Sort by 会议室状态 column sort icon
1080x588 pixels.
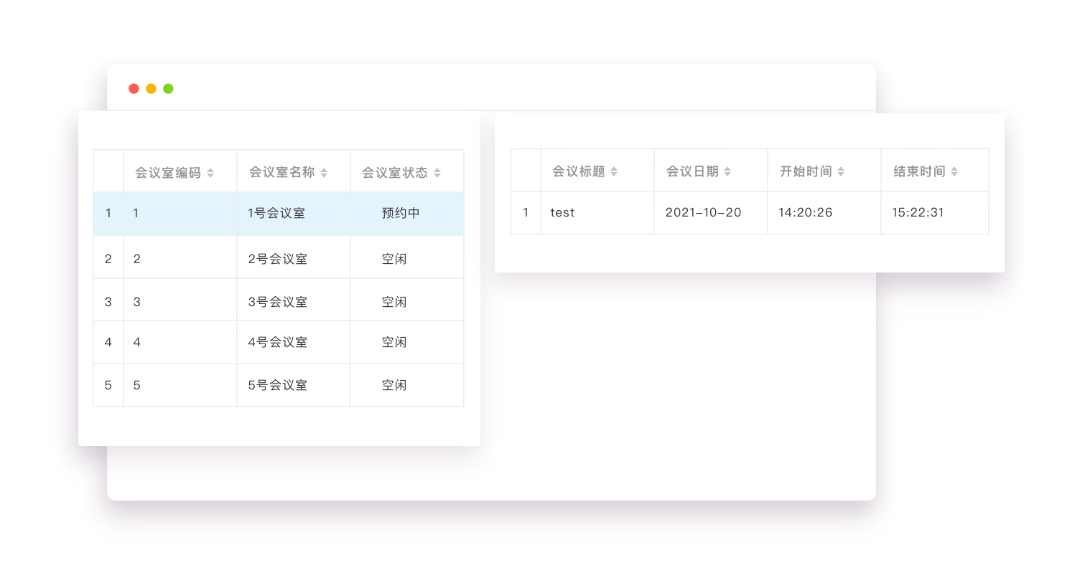(x=437, y=173)
